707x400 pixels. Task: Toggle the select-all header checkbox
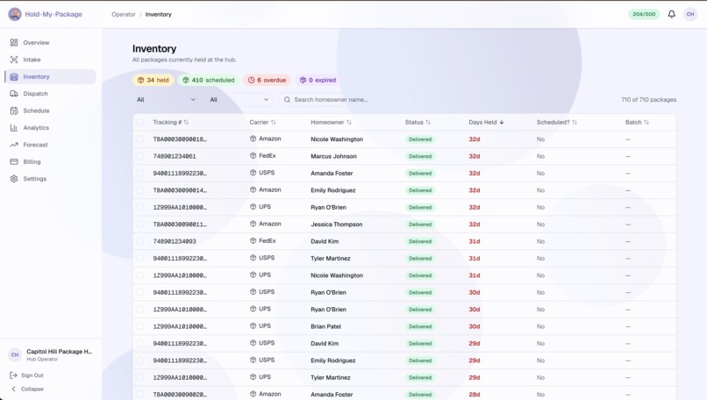(139, 122)
